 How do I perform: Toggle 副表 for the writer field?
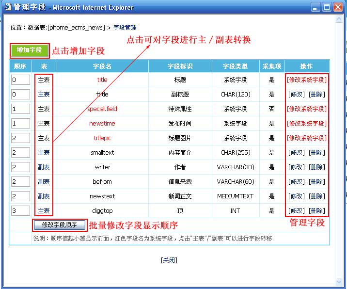pos(44,167)
